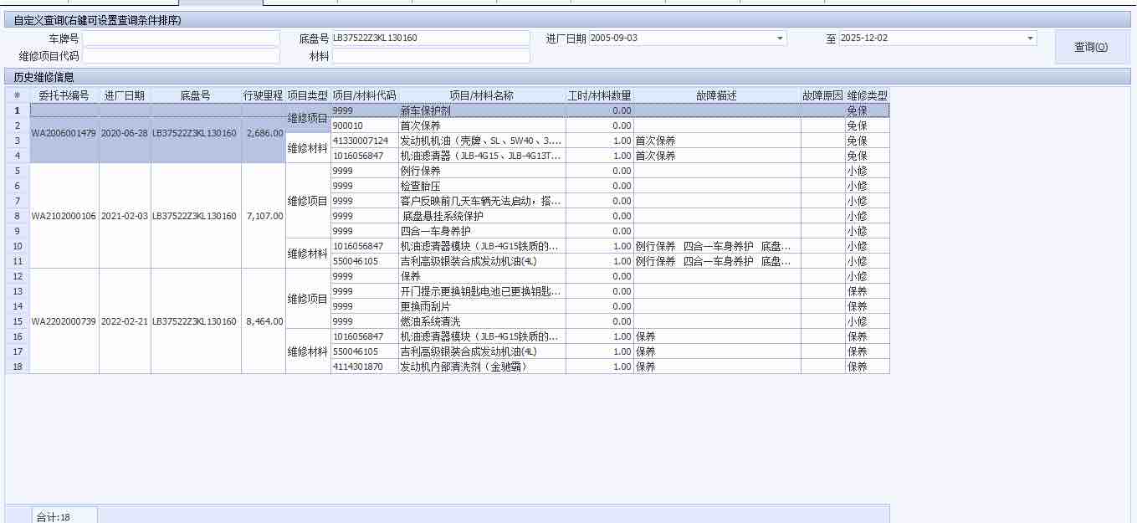The width and height of the screenshot is (1137, 523).
Task: Select the 燃油系统清洗 item cell
Action: pos(482,321)
